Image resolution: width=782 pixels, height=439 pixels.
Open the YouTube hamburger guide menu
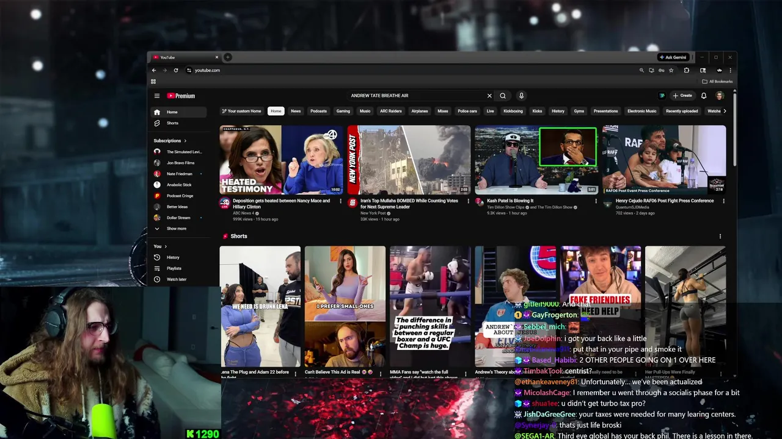coord(157,96)
